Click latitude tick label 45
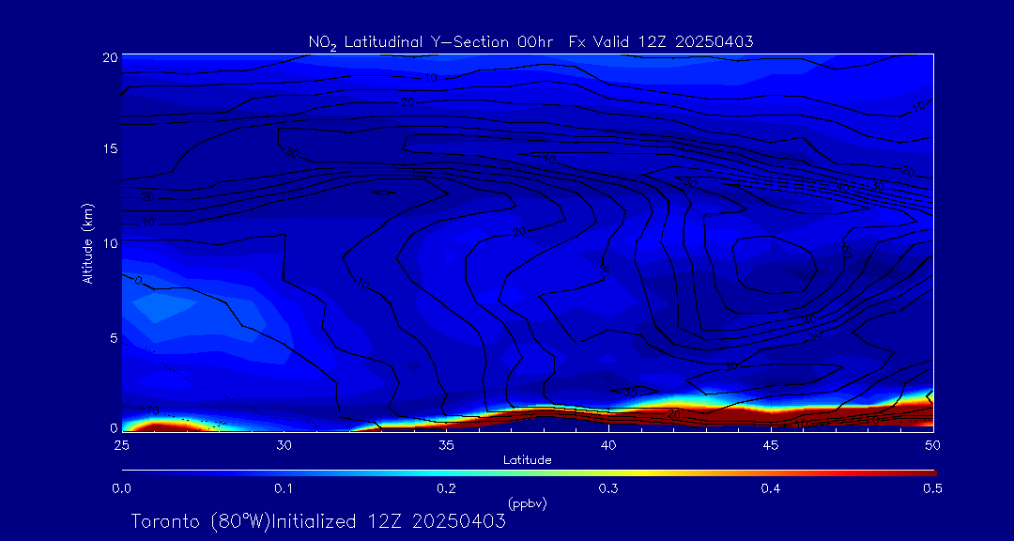The image size is (1014, 541). tap(770, 445)
